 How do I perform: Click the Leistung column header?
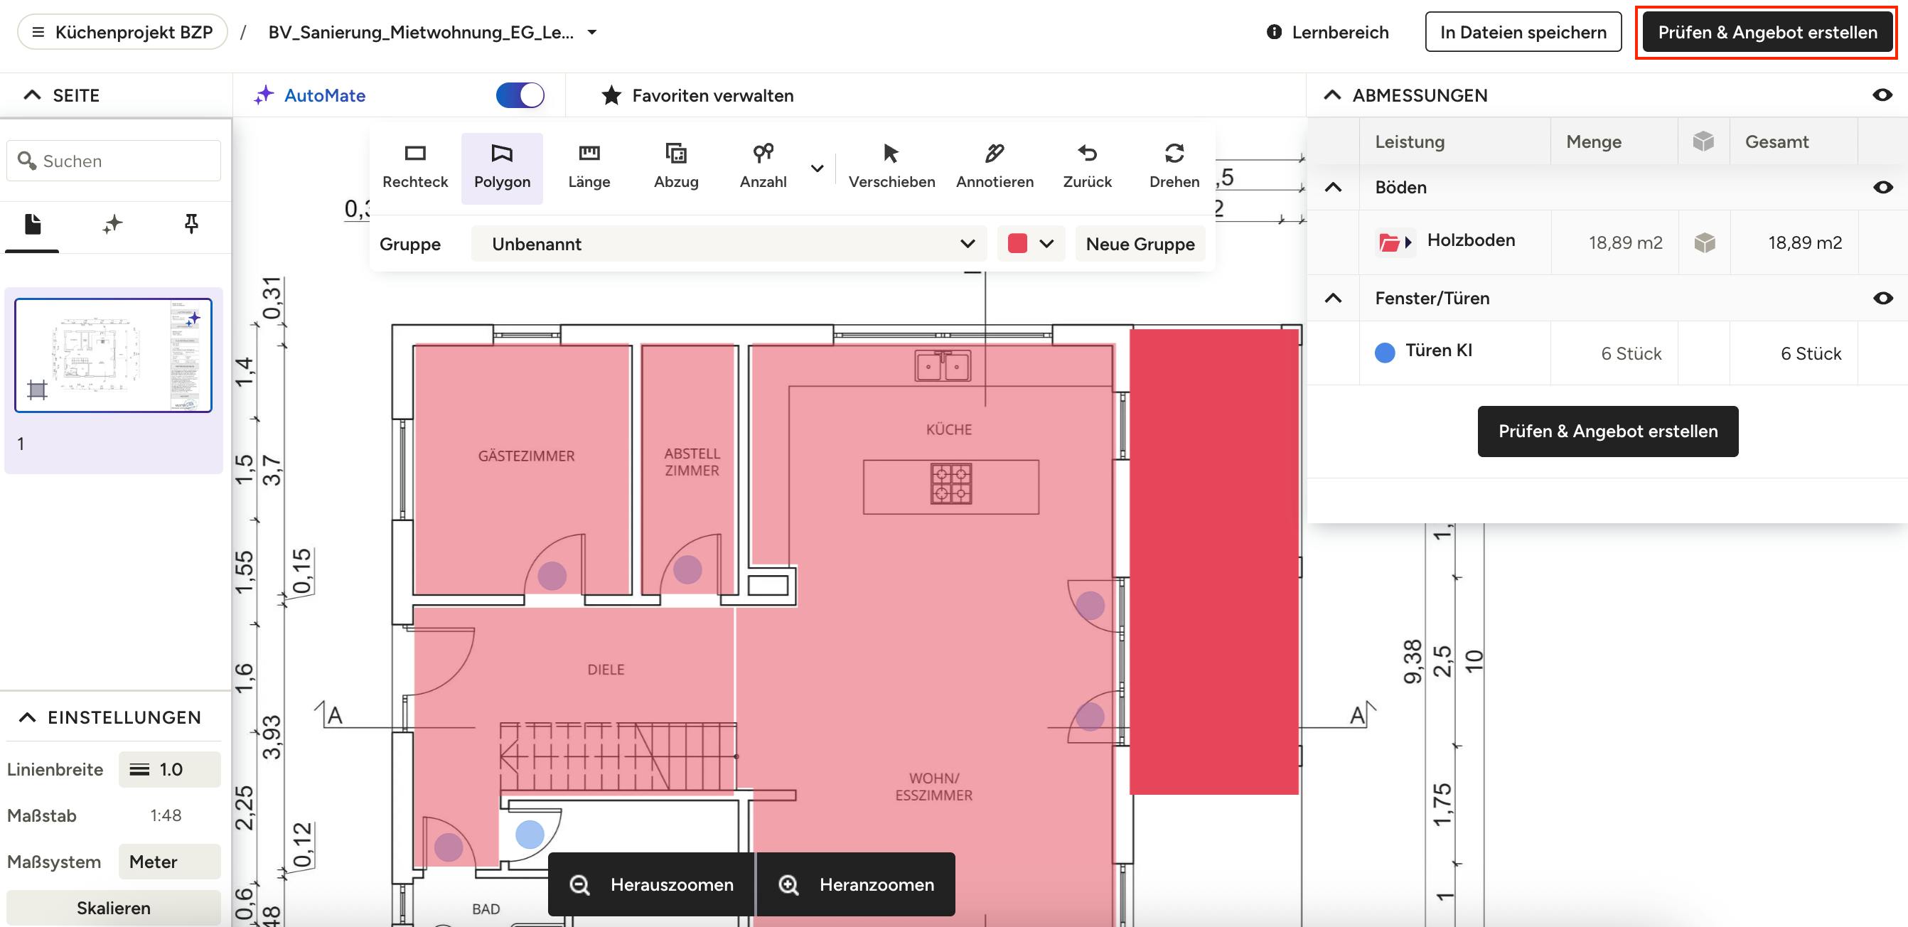coord(1410,141)
